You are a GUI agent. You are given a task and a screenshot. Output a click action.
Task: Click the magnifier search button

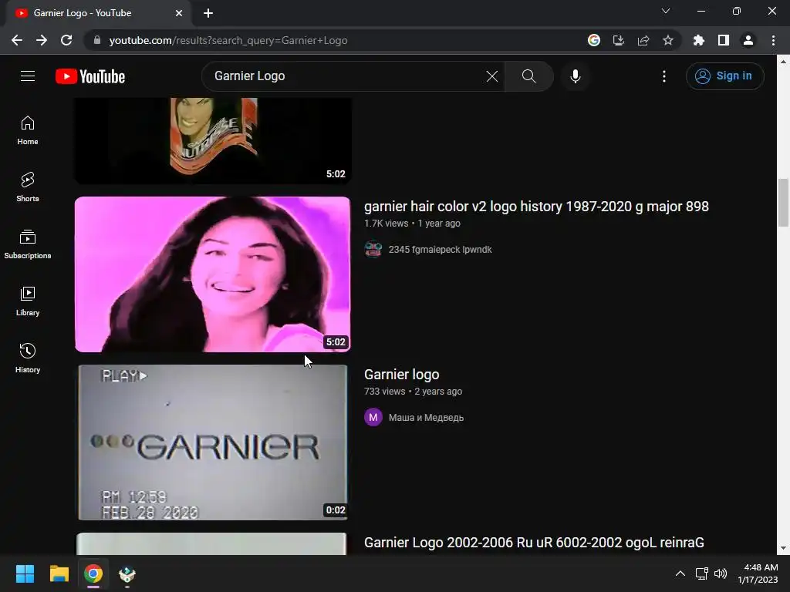click(528, 76)
